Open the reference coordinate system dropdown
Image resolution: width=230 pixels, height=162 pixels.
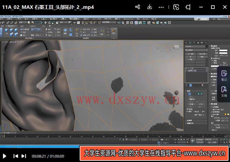point(63,22)
